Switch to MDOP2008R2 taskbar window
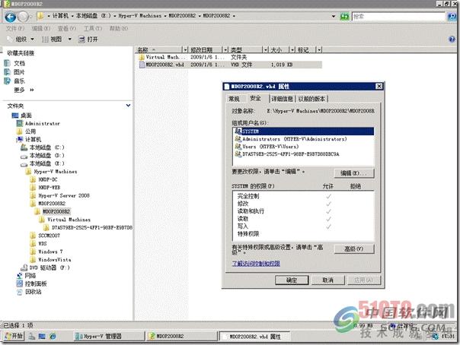The width and height of the screenshot is (460, 345). (x=182, y=336)
